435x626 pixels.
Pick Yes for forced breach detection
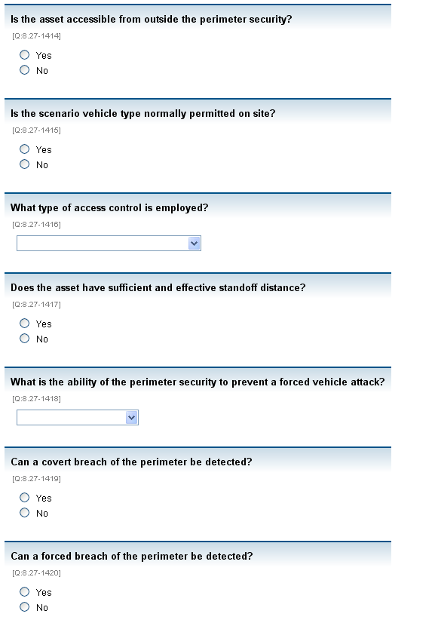(x=25, y=591)
